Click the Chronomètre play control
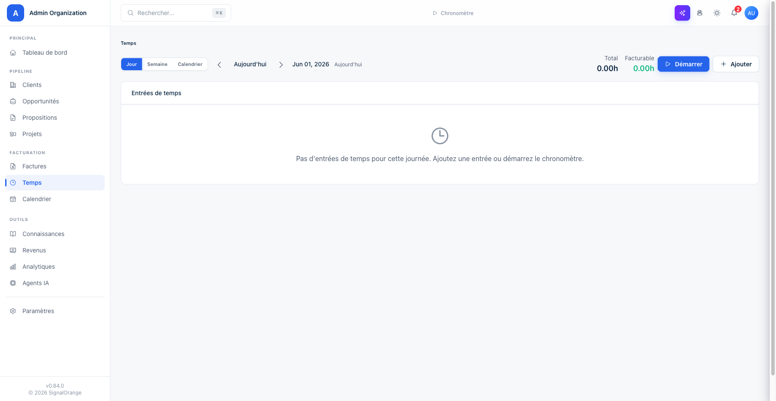 453,13
